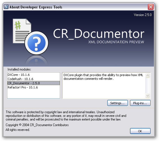Click the description box scroll up arrow
Image resolution: width=159 pixels, height=141 pixels.
(147, 75)
